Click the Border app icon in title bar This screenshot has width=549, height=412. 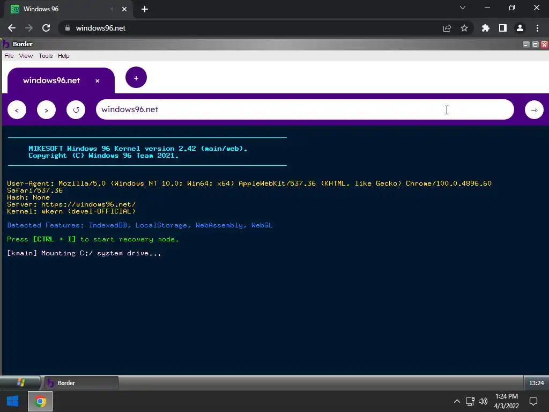(x=6, y=44)
